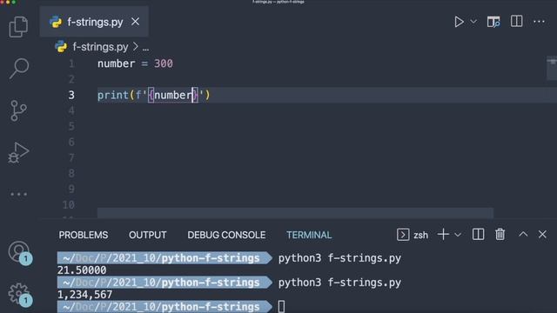557x313 pixels.
Task: Kill terminal with trash icon
Action: pos(500,234)
